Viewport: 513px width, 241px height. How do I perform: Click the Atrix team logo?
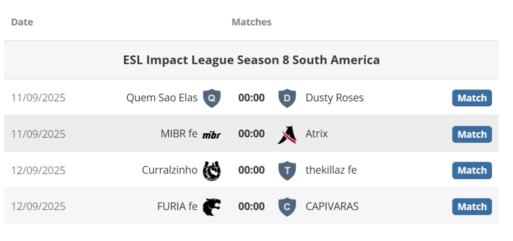pos(287,134)
